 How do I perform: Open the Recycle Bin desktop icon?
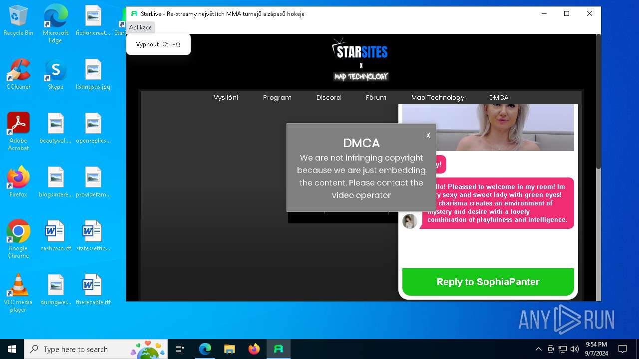(x=18, y=21)
